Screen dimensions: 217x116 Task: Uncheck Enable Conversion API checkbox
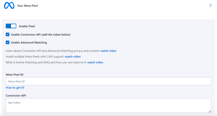tap(8, 35)
